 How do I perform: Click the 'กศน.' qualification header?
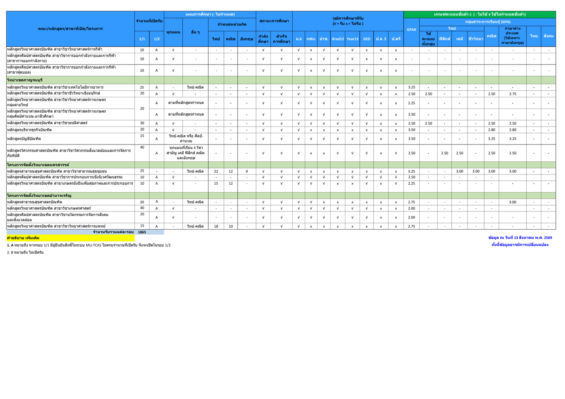tap(311, 39)
